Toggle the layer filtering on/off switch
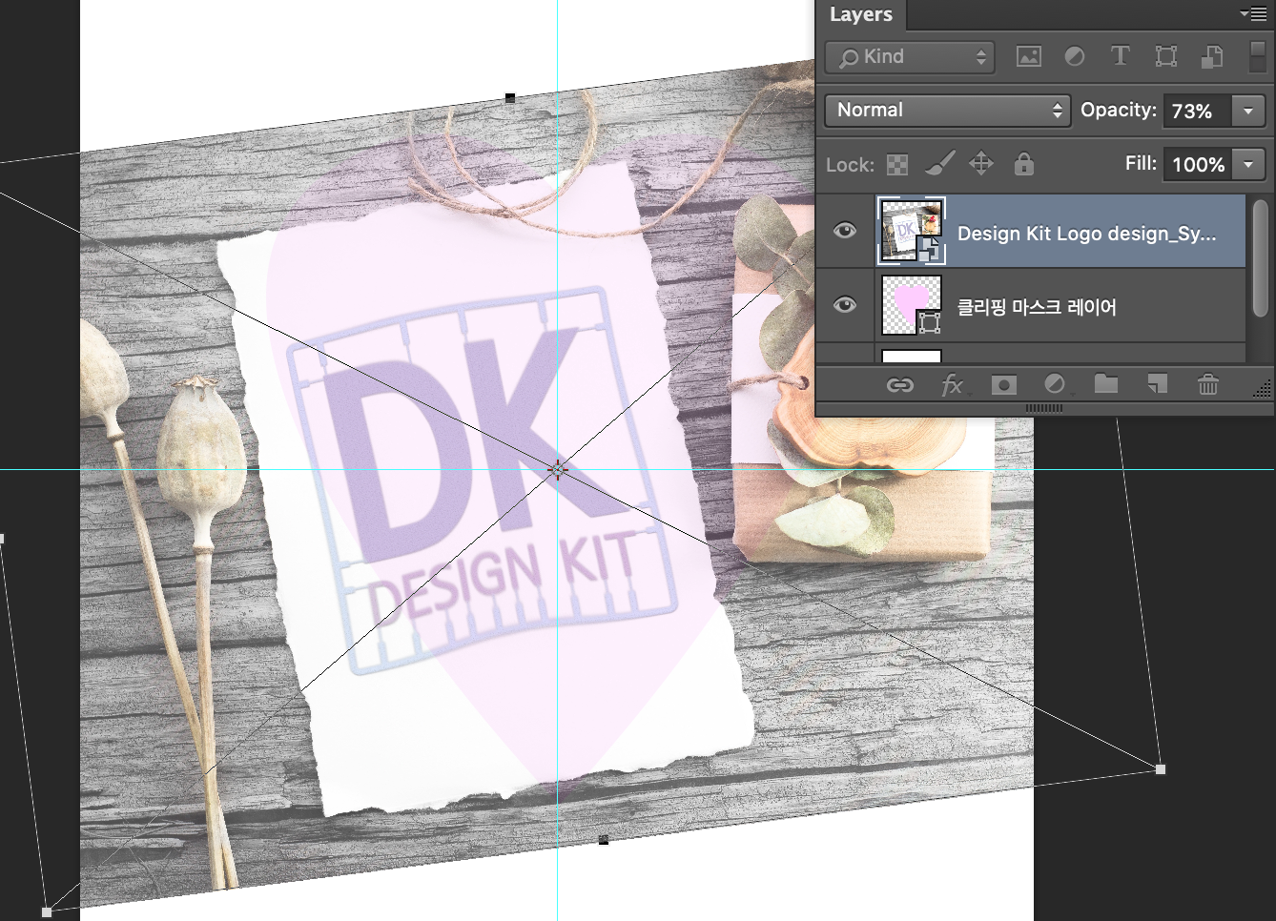Screen dimensions: 1276x921 tap(1258, 56)
